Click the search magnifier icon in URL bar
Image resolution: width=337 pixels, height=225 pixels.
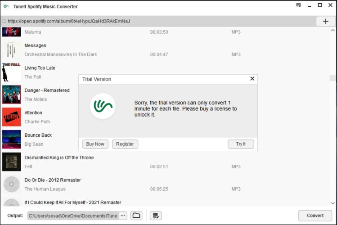pyautogui.click(x=4, y=21)
